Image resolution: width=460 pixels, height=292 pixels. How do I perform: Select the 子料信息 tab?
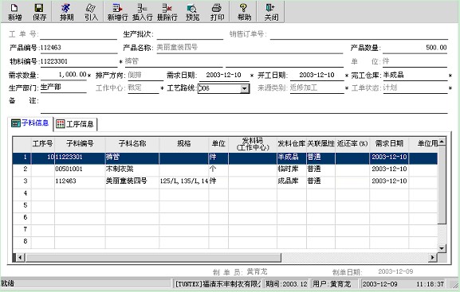point(30,123)
